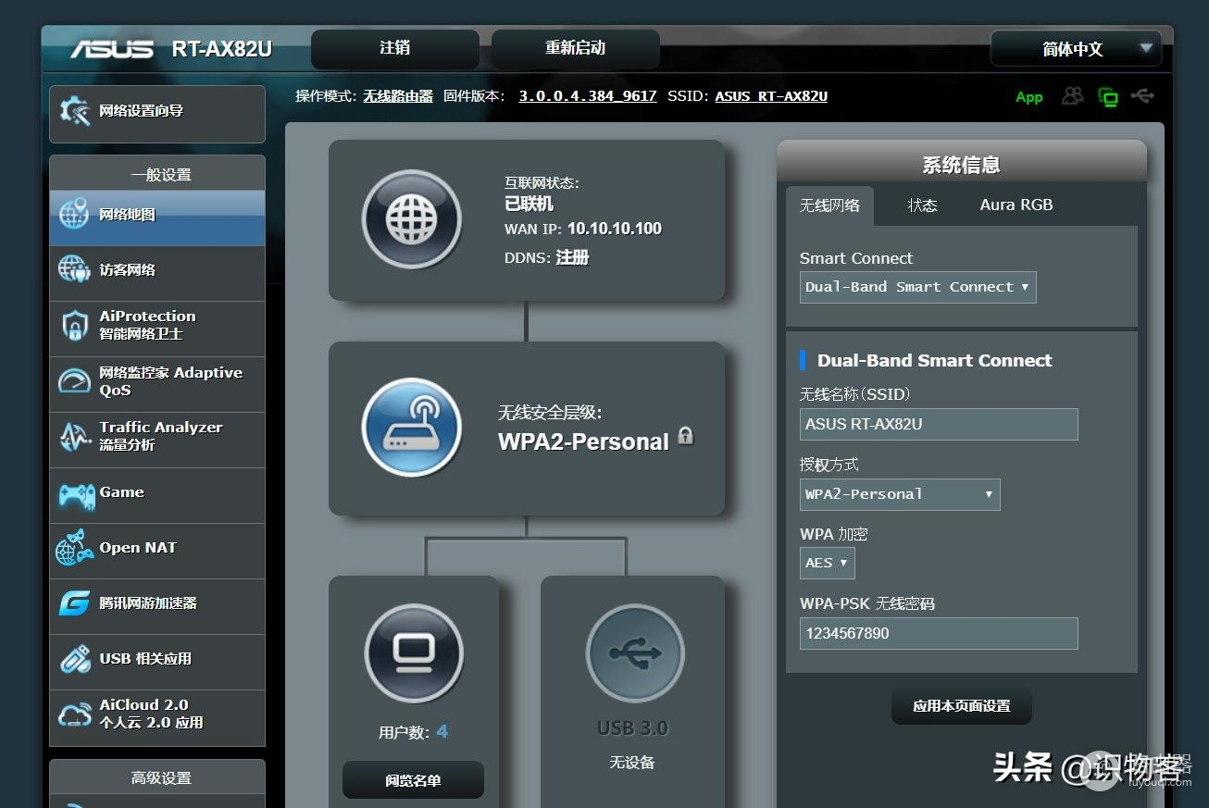
Task: Open the Dual-Band Smart Connect dropdown
Action: pos(916,287)
